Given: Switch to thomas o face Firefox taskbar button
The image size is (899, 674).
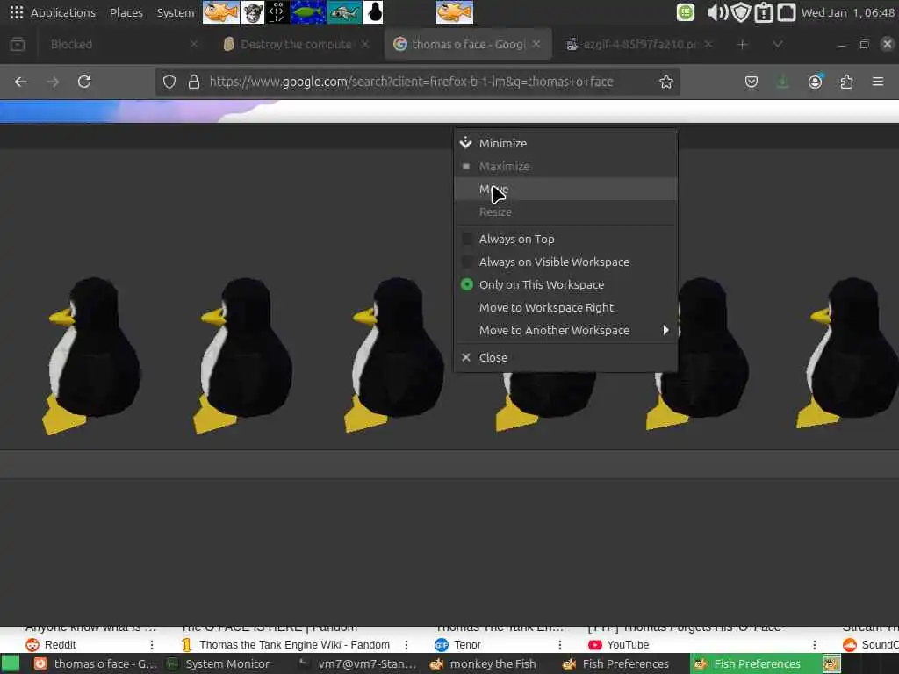Looking at the screenshot, I should (x=95, y=663).
